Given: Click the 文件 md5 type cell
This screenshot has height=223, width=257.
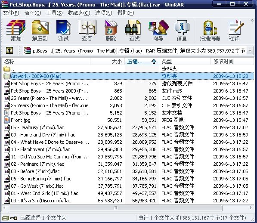Looking at the screenshot, I should point(172,91).
